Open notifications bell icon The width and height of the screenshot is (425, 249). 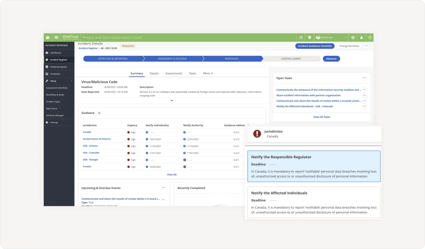(310, 38)
